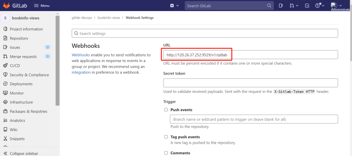Go to bookinfo-views breadcrumb

[109, 18]
